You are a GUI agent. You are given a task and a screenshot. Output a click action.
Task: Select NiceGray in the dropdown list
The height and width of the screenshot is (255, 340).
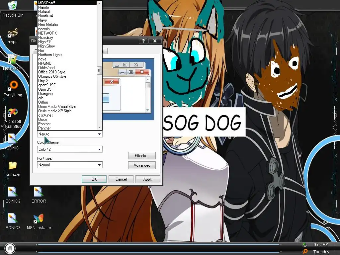coord(67,37)
